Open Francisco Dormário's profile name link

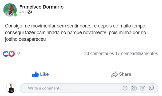click(41, 7)
